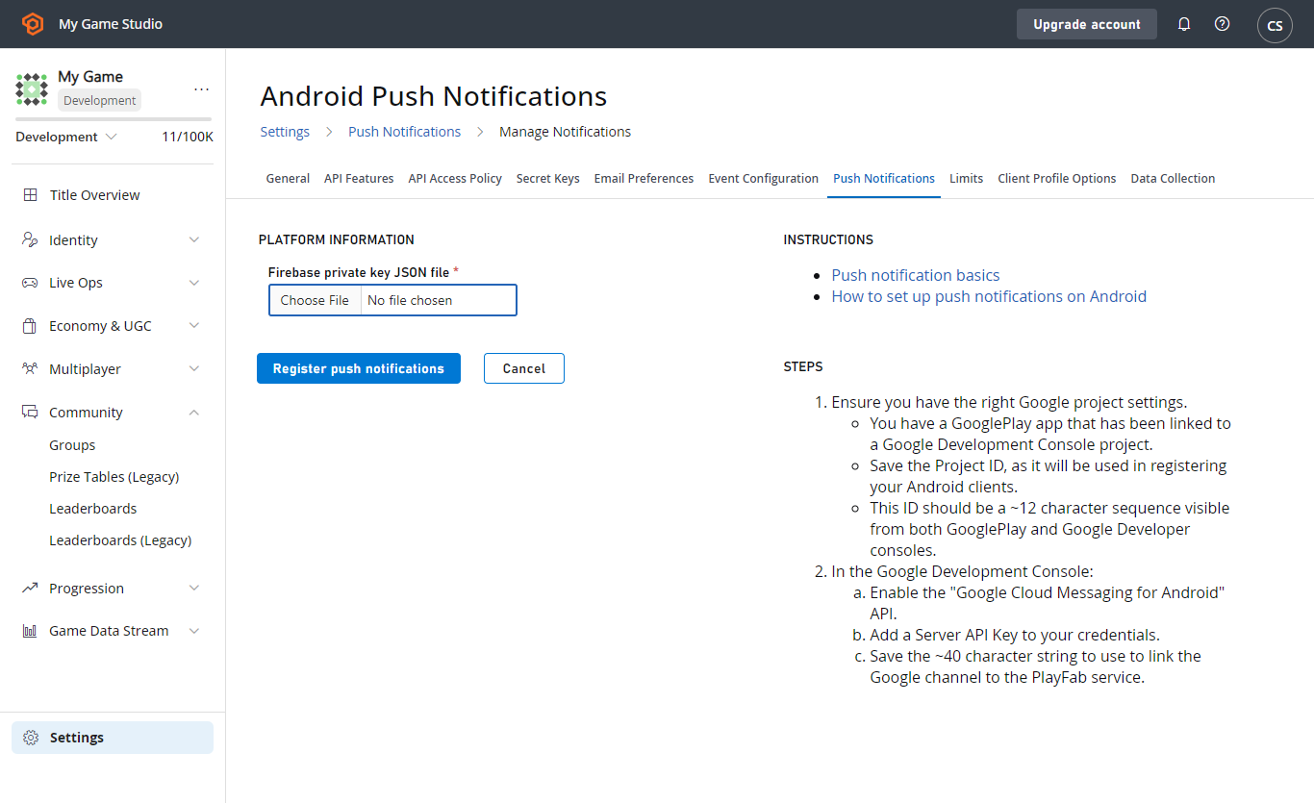This screenshot has width=1314, height=803.
Task: Open the Client Profile Options tab
Action: coord(1057,179)
